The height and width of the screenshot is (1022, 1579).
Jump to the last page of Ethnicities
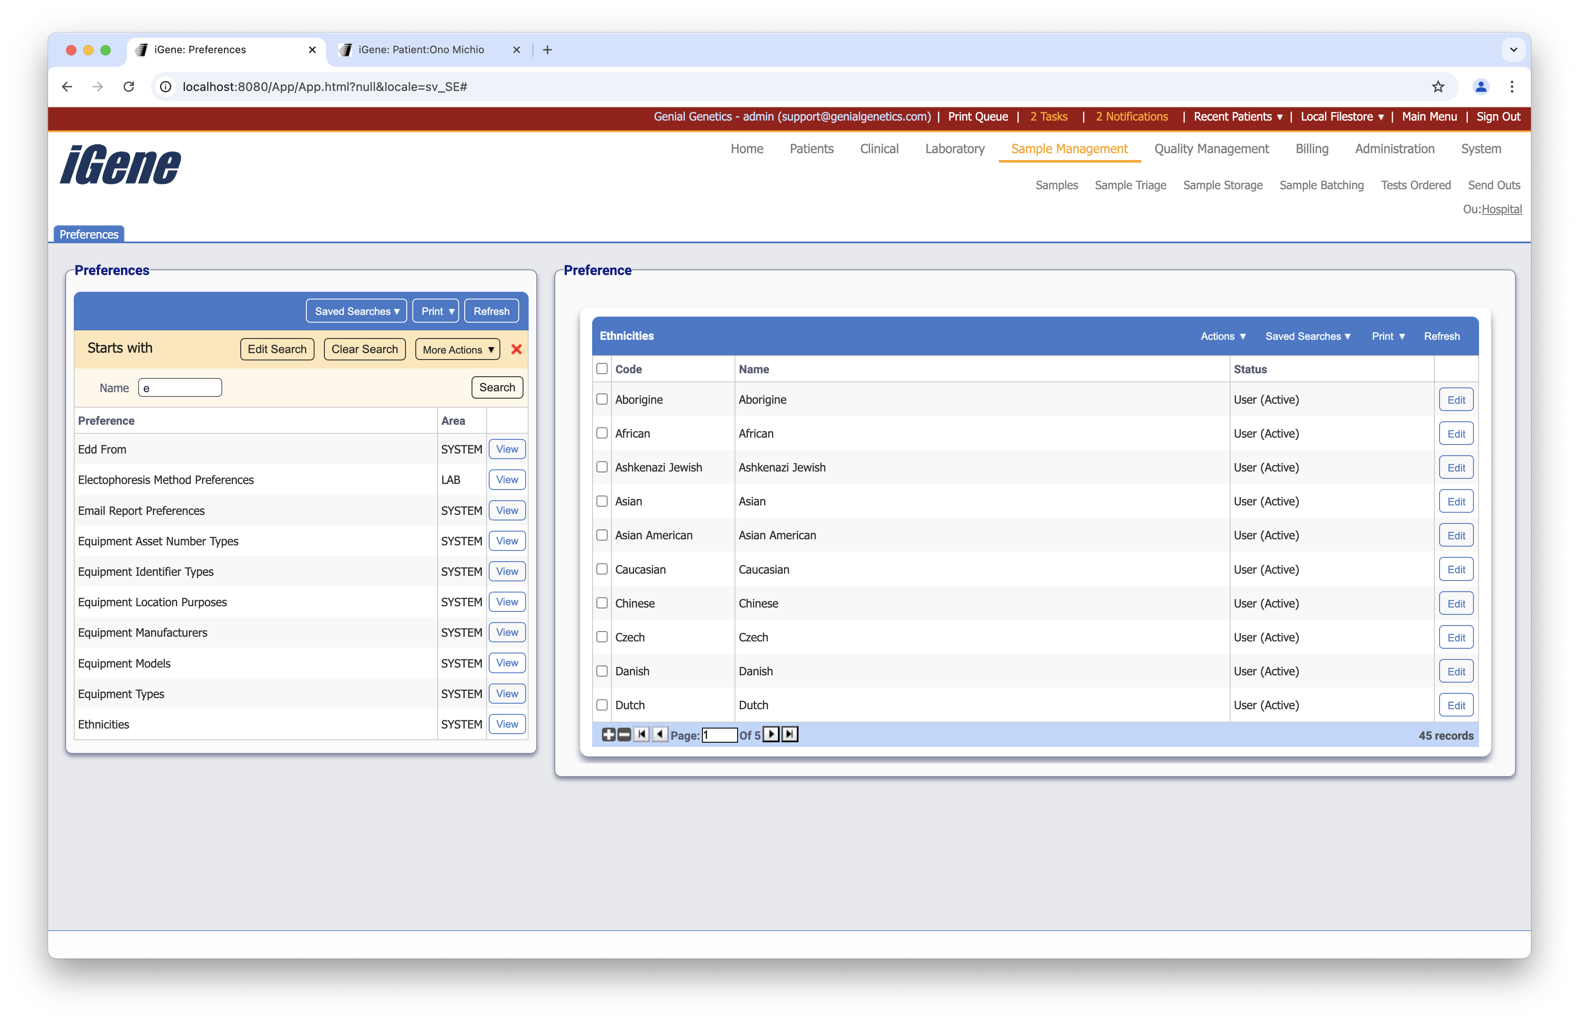pyautogui.click(x=789, y=734)
